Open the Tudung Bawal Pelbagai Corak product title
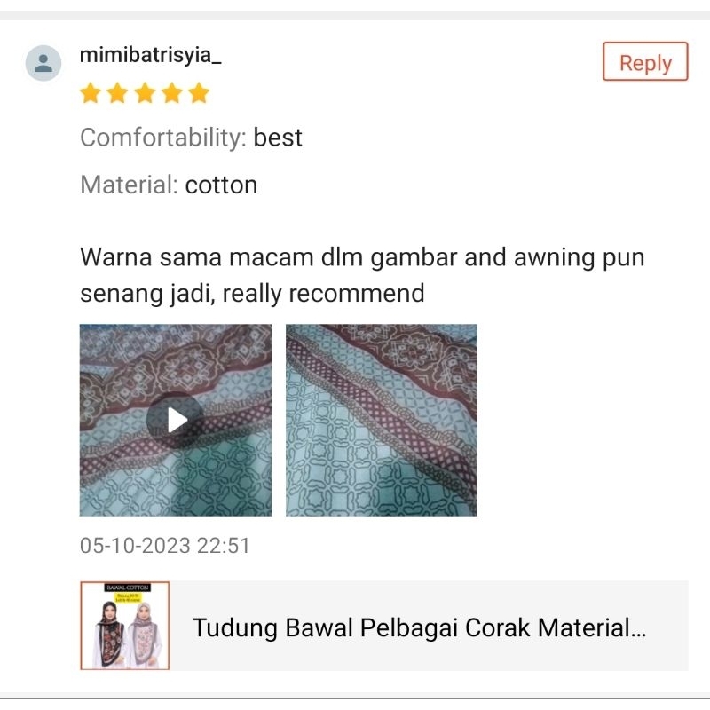 point(419,628)
